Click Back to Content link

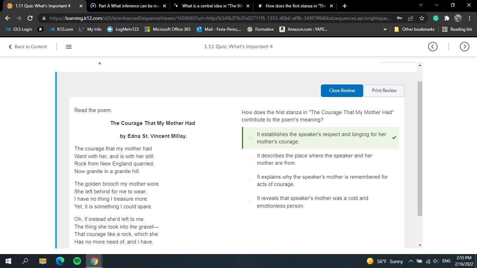28,46
